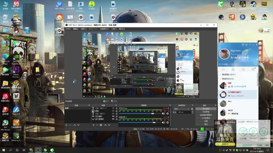The image size is (273, 153).
Task: Pop out the controls dock panel
Action: pos(215,105)
